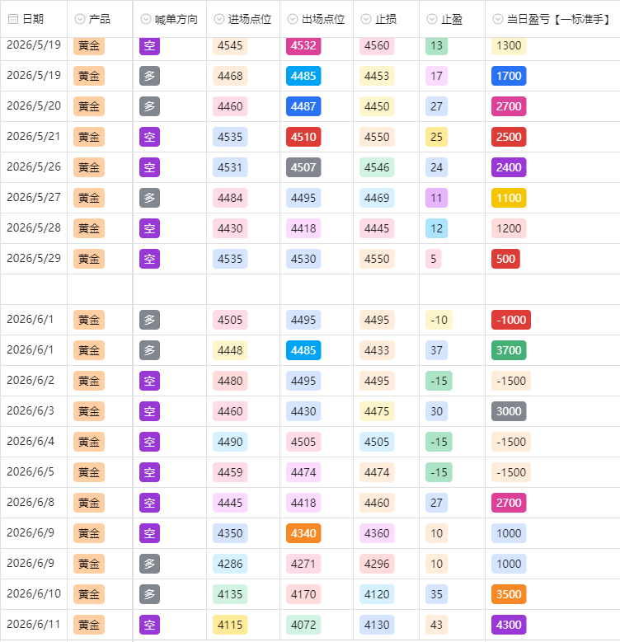This screenshot has height=642, width=620.
Task: Click 黄金 product tag on 2026/6/3 row
Action: (89, 411)
